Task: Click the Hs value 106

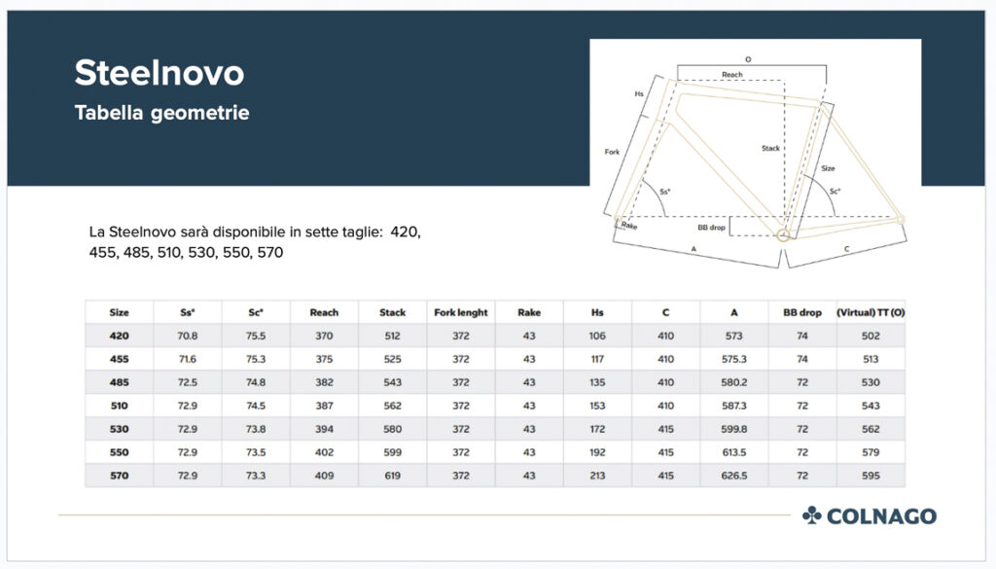Action: tap(597, 336)
